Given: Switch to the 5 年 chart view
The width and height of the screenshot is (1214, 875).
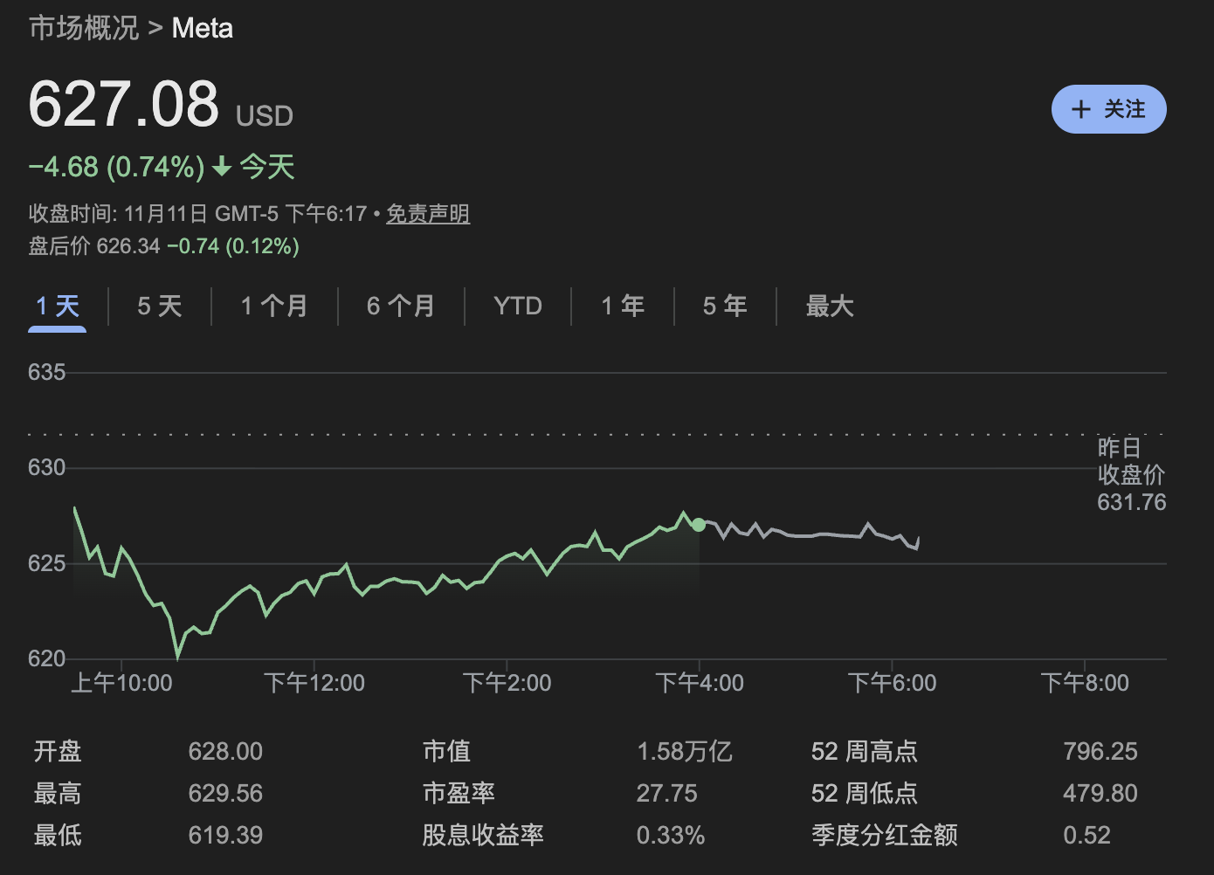Looking at the screenshot, I should point(724,306).
